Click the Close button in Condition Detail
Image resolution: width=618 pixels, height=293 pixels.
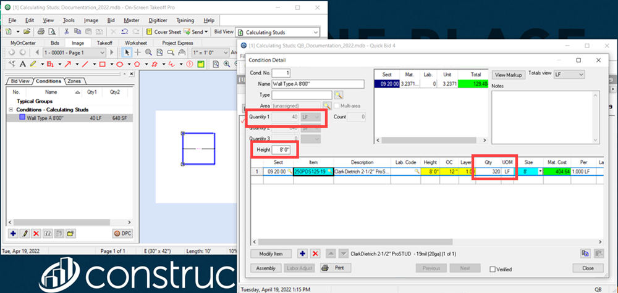point(588,268)
